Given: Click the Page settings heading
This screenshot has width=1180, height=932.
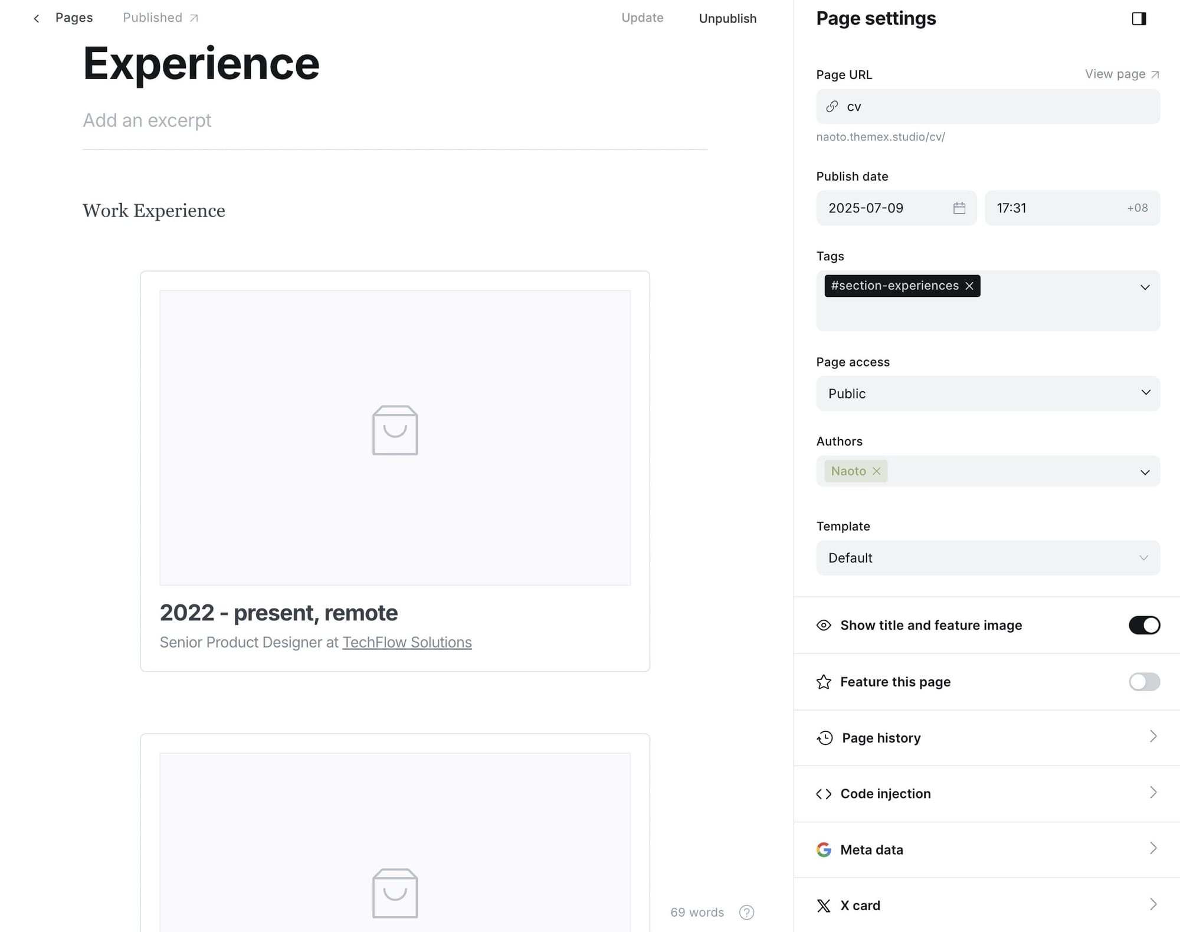Looking at the screenshot, I should tap(876, 18).
